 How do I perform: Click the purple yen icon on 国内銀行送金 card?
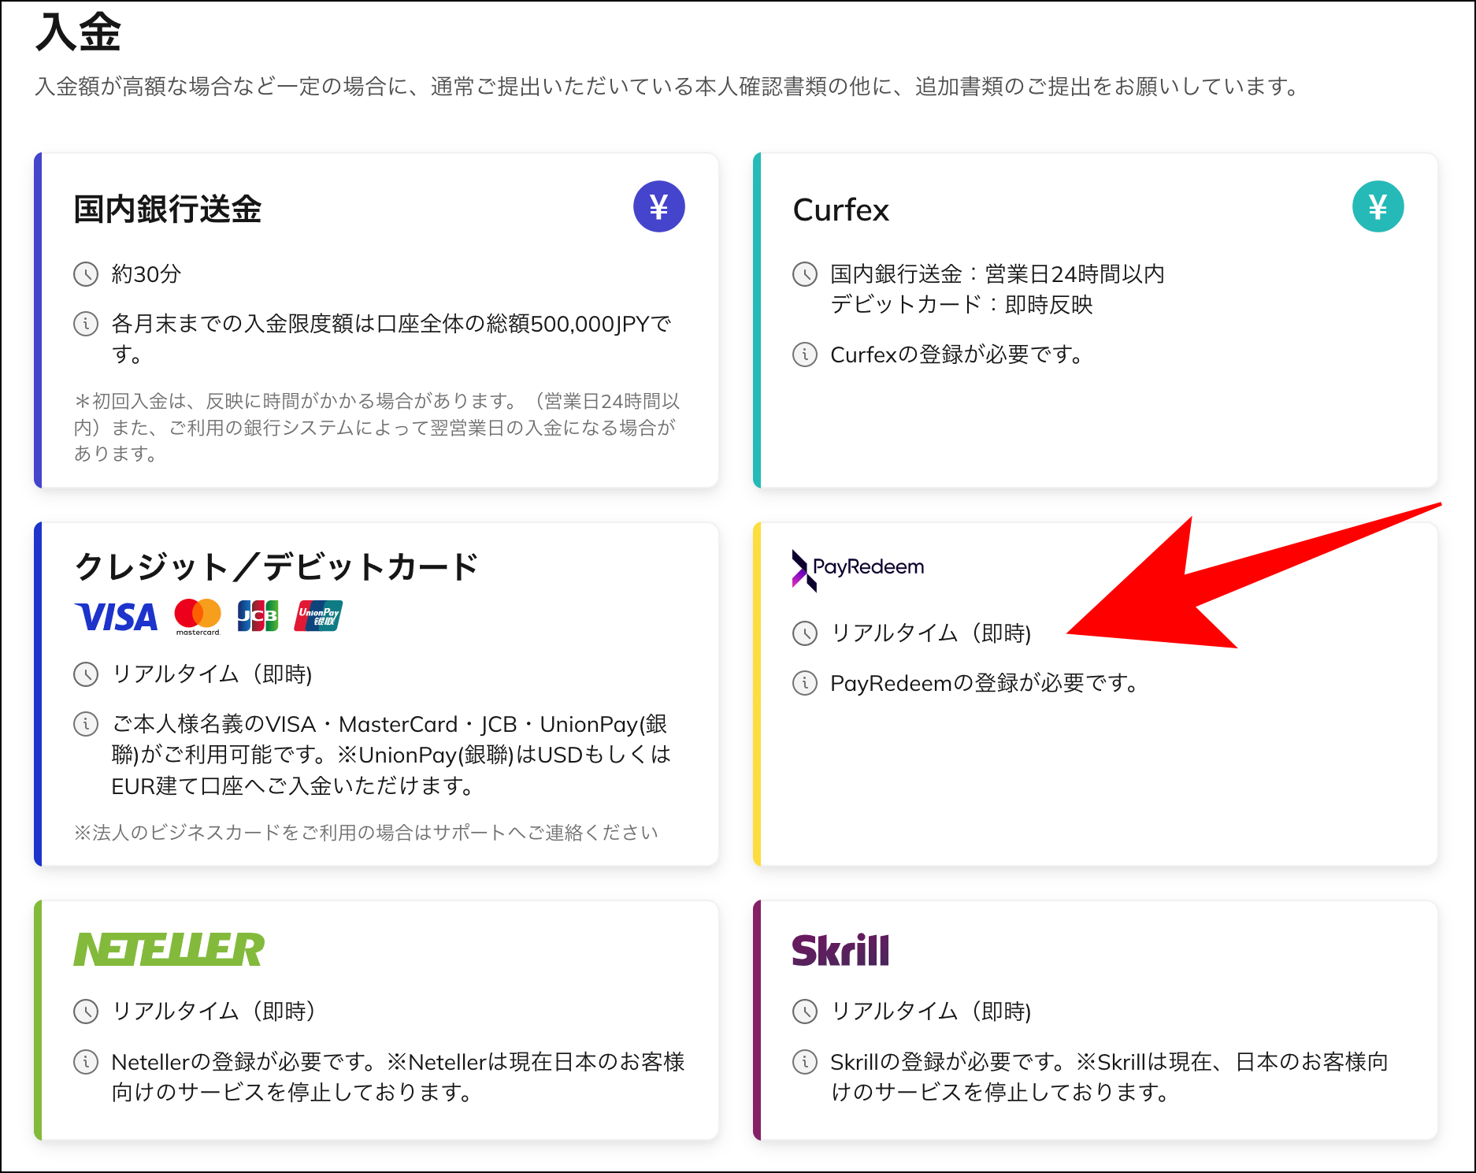tap(660, 206)
